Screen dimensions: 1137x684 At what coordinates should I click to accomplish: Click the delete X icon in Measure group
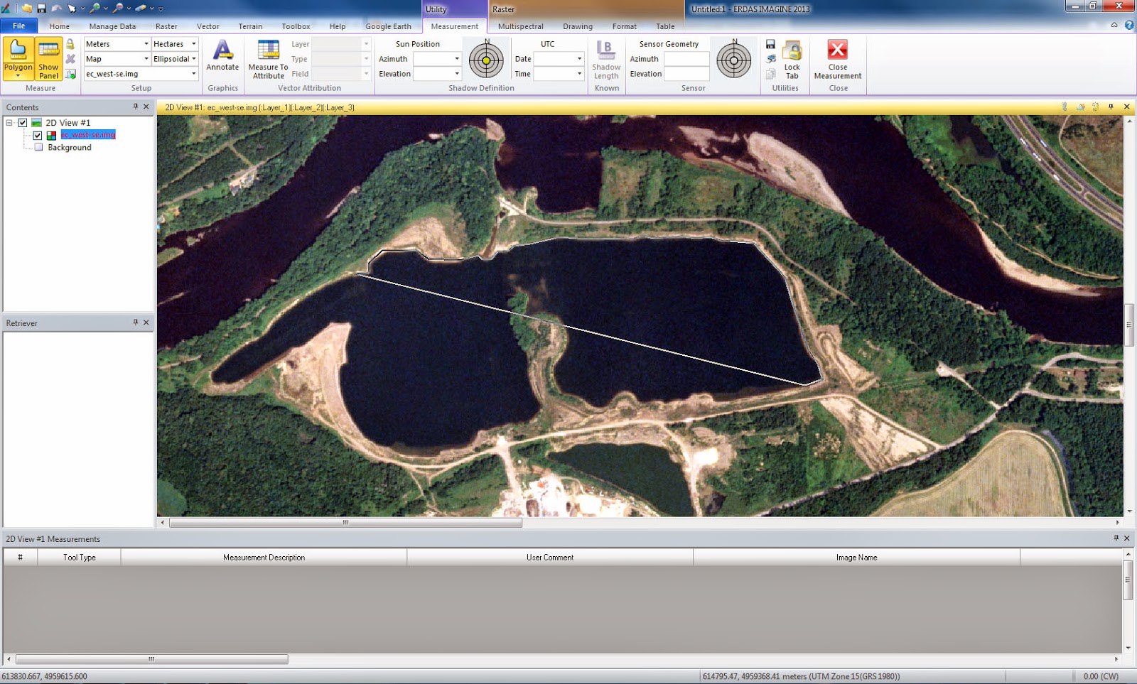(70, 58)
